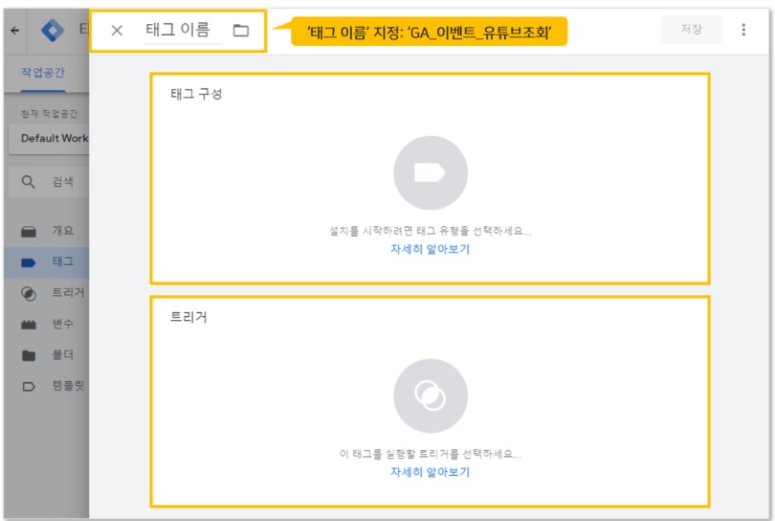Close the tag editor with the X
The width and height of the screenshot is (775, 521).
tap(117, 31)
